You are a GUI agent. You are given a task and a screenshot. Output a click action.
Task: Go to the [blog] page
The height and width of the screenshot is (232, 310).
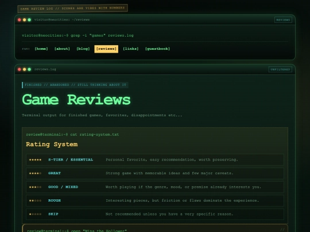tap(83, 49)
